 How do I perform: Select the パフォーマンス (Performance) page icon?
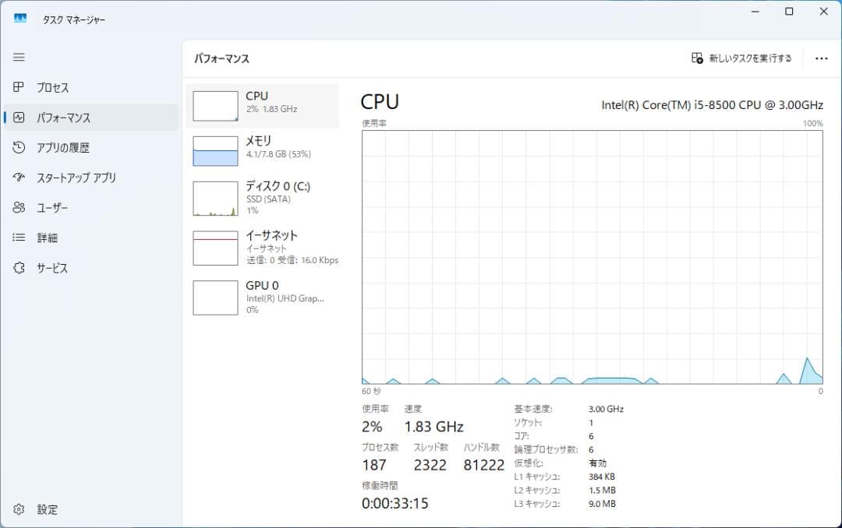pyautogui.click(x=19, y=118)
